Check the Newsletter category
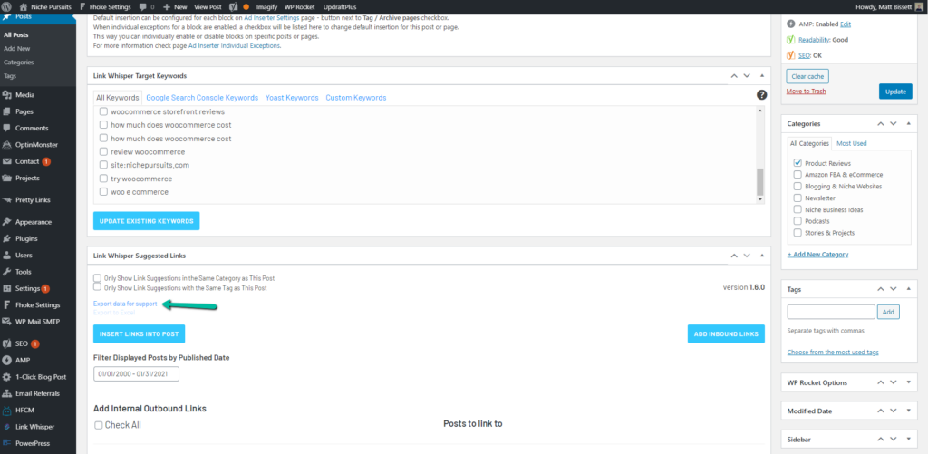Viewport: 928px width, 454px height. (797, 198)
